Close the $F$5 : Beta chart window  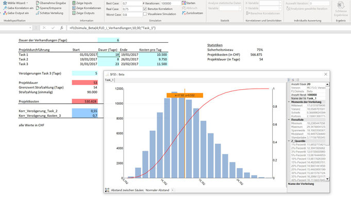pyautogui.click(x=326, y=74)
